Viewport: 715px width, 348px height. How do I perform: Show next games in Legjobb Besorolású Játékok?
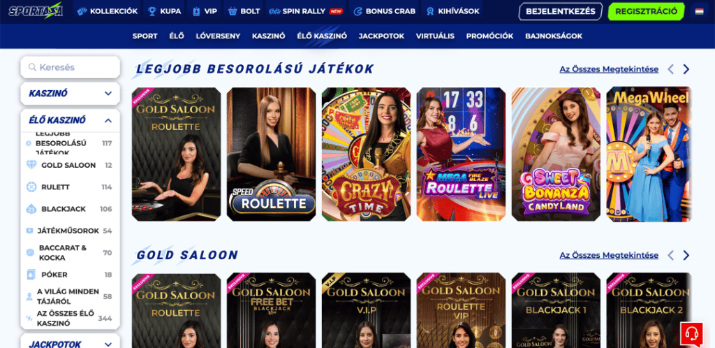(x=686, y=69)
